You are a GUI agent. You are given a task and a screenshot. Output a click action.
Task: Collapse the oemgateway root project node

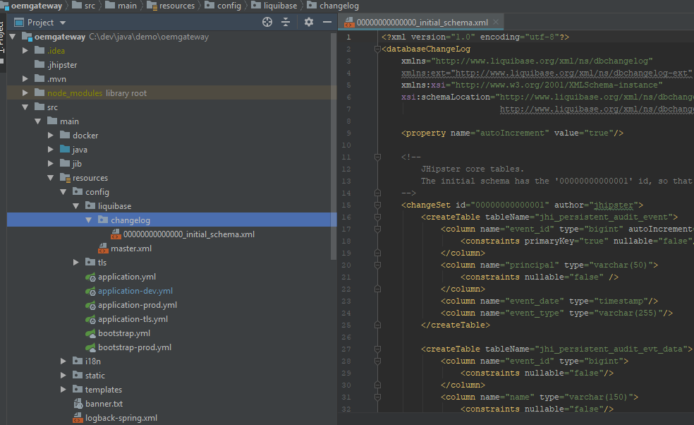pos(13,37)
